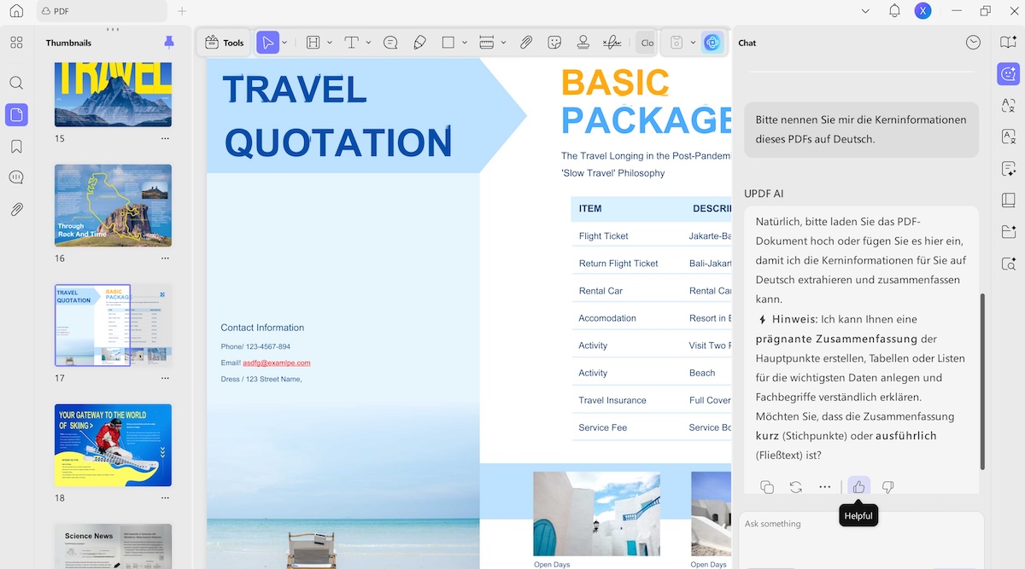Click the sticky note comment tool
Screen dimensions: 1025x569
pos(390,43)
